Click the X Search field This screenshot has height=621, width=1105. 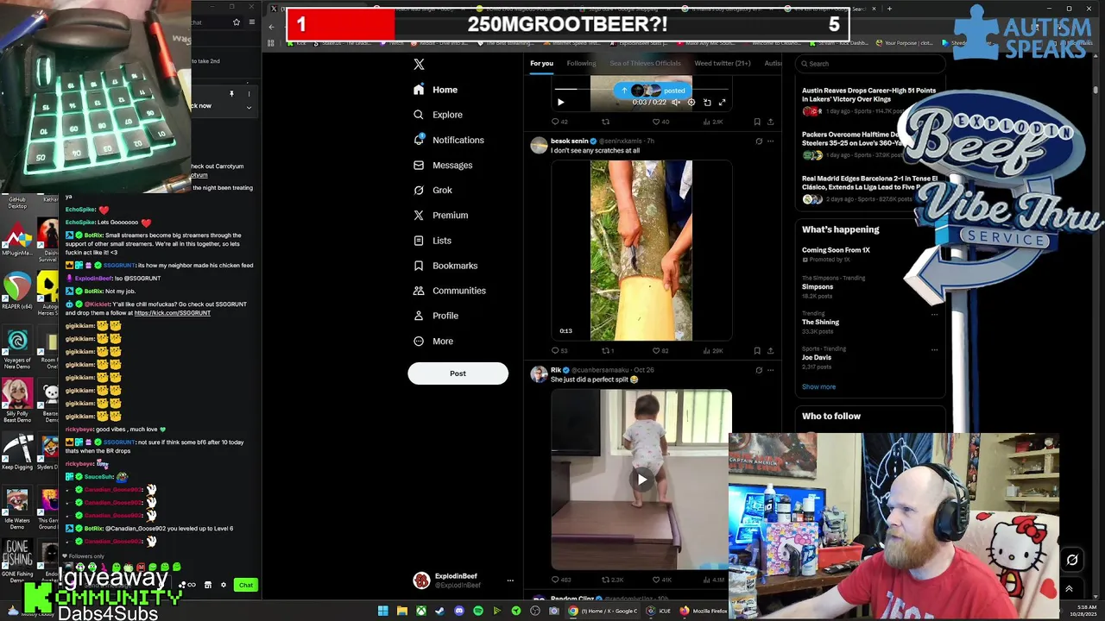click(869, 63)
